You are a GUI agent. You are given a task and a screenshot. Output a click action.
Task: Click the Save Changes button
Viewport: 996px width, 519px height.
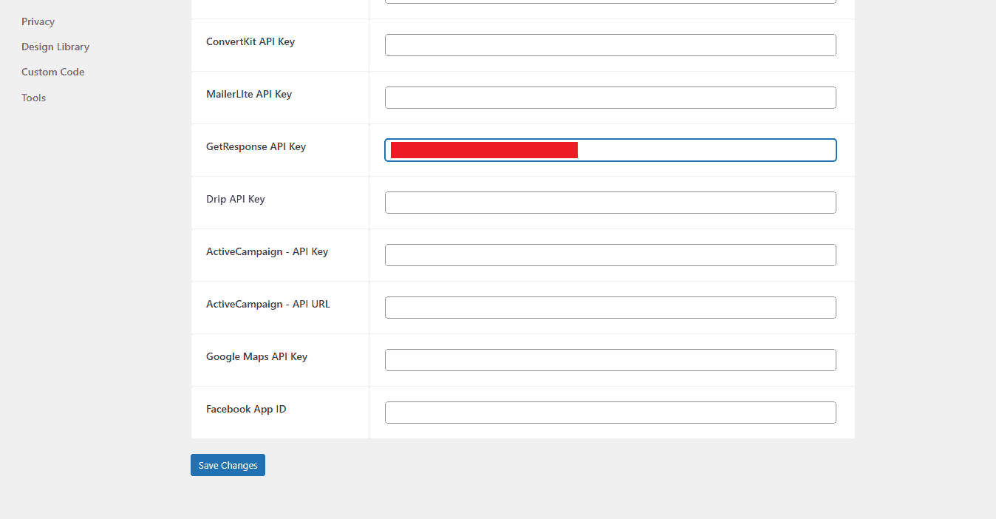coord(228,465)
